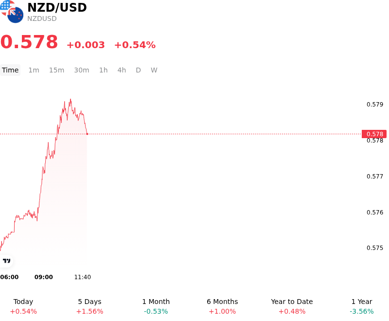Show Year to Date performance
389x321 pixels.
tap(292, 306)
